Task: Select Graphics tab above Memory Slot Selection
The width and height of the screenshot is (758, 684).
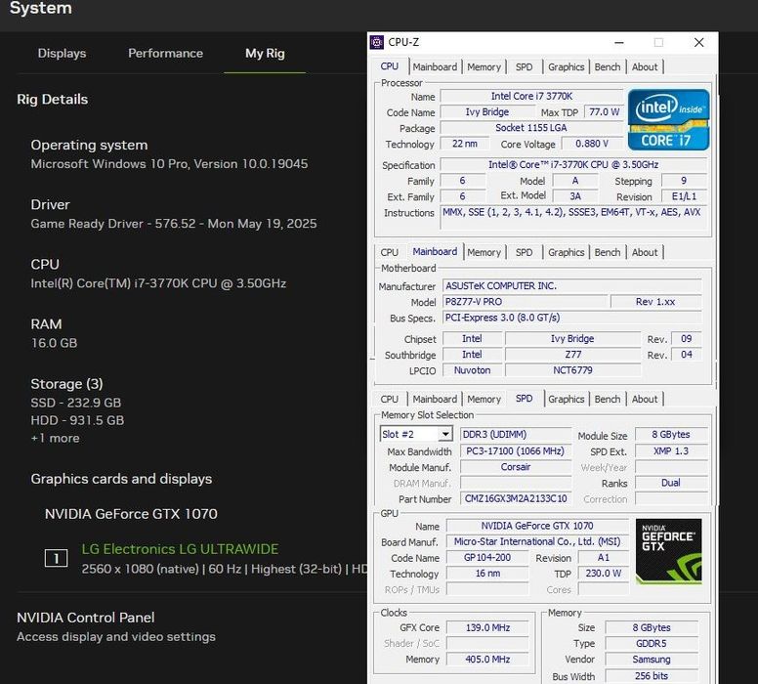Action: click(567, 399)
